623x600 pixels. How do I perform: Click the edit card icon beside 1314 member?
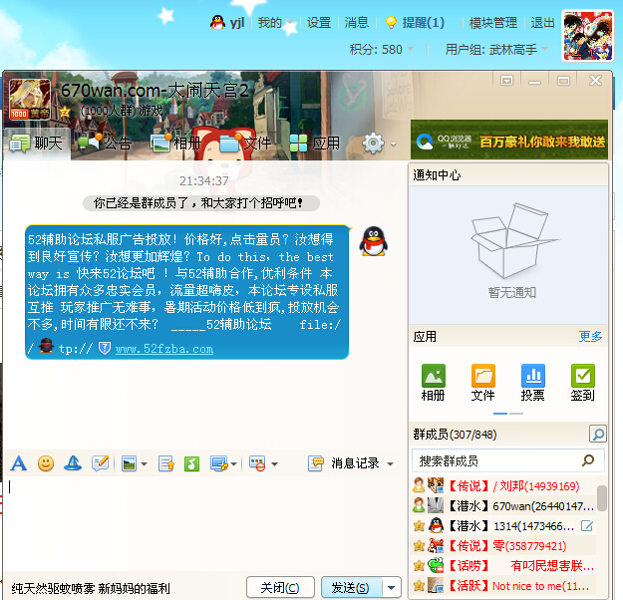(587, 525)
